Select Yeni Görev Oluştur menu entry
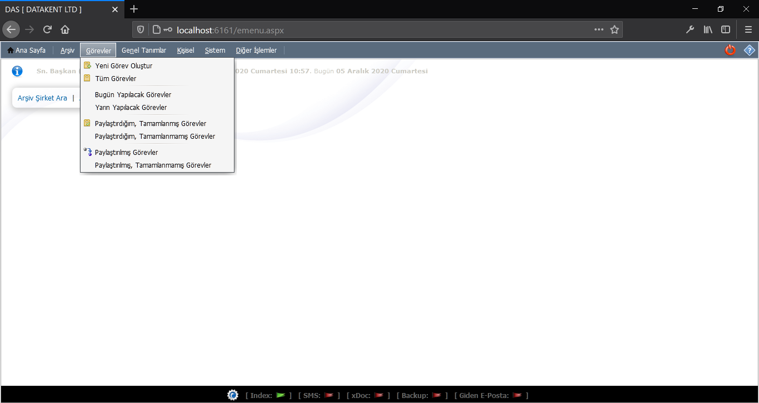The height and width of the screenshot is (403, 759). click(x=123, y=66)
